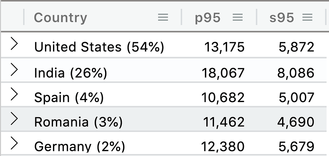Click the p95 value 12,380 for Germany

[223, 147]
